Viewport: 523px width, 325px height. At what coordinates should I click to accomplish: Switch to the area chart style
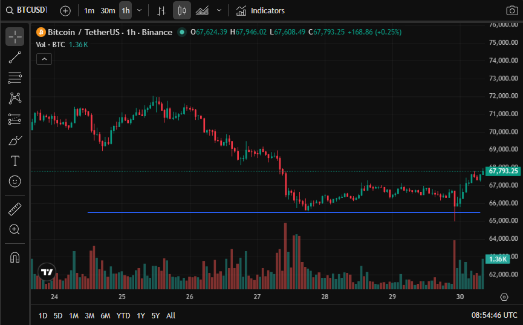202,11
